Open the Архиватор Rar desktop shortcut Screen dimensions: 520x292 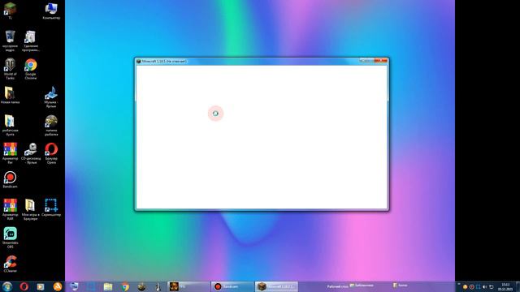click(10, 153)
